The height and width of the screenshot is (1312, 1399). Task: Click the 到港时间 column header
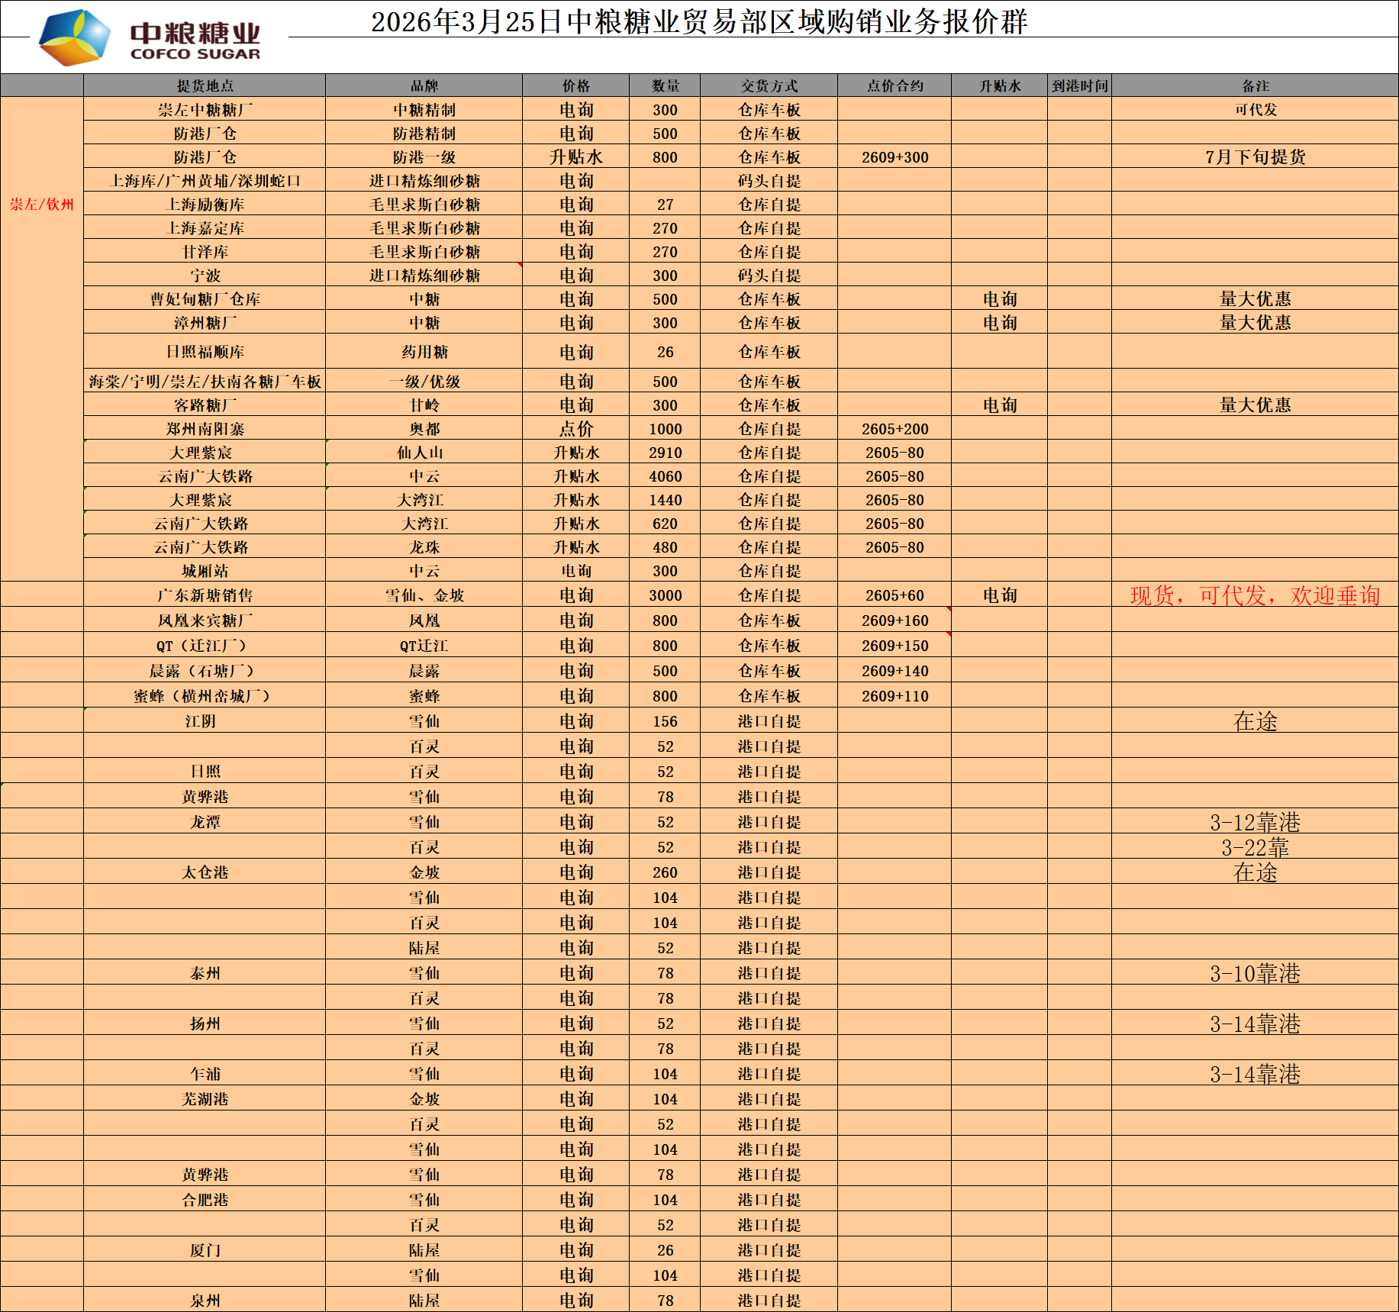tap(1079, 85)
